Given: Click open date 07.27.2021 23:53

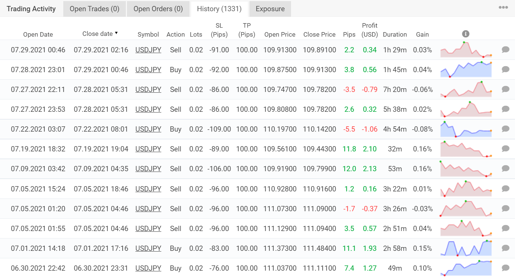Looking at the screenshot, I should pos(38,109).
